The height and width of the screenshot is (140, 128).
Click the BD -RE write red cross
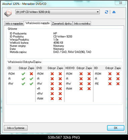tap(118, 84)
